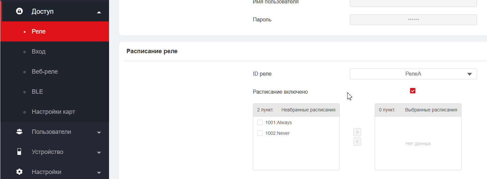Screen dimensions: 487x179
Task: Click the right arrow to add schedule
Action: [x=357, y=132]
